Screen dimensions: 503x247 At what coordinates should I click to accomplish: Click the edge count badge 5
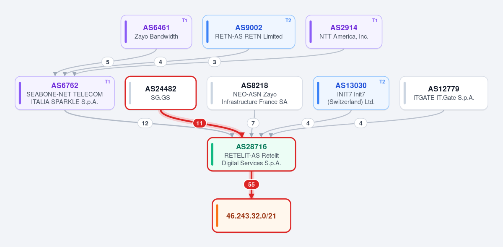(107, 62)
